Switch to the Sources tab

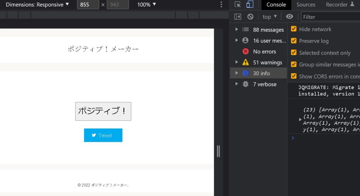[x=306, y=5]
